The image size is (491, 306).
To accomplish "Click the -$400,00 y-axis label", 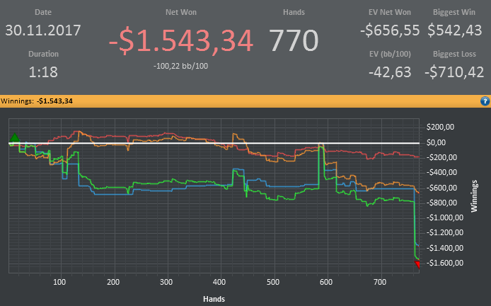I will tap(441, 172).
